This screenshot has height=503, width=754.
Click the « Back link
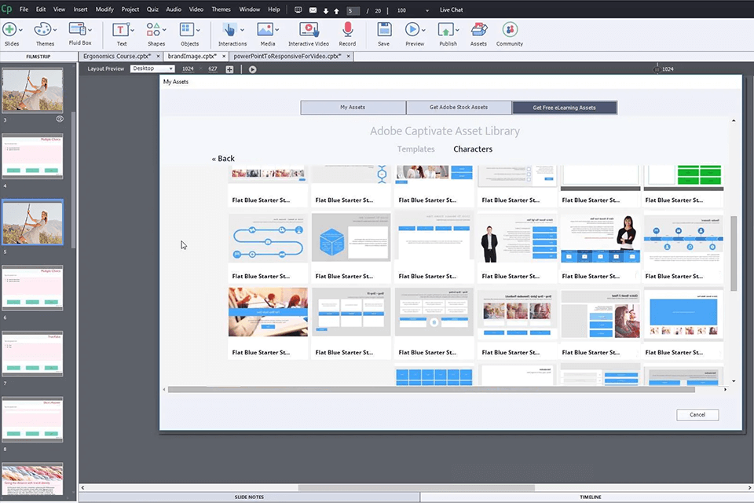coord(223,158)
